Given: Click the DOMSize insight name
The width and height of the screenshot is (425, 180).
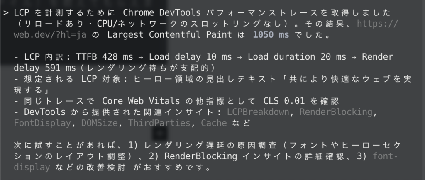Looking at the screenshot, I should [x=97, y=123].
